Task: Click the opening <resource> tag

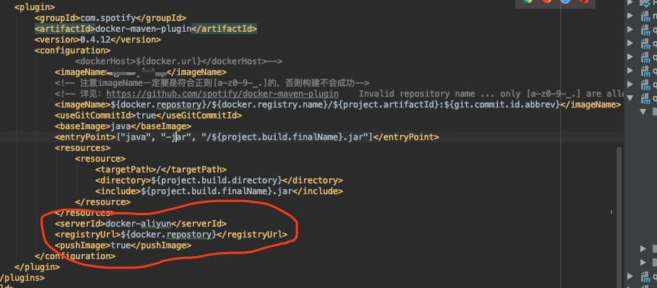Action: pyautogui.click(x=100, y=159)
